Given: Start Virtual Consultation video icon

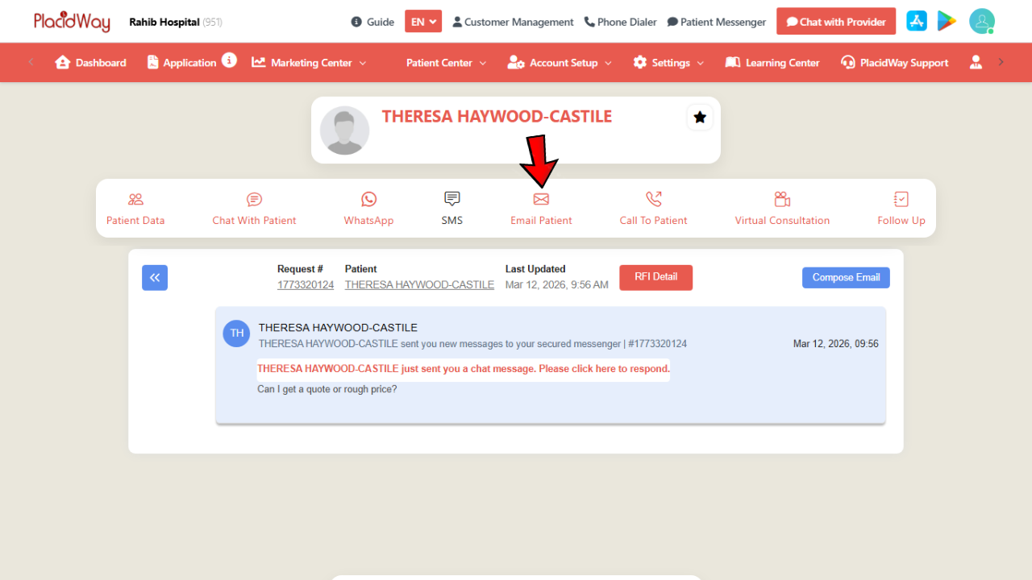Looking at the screenshot, I should (x=782, y=199).
